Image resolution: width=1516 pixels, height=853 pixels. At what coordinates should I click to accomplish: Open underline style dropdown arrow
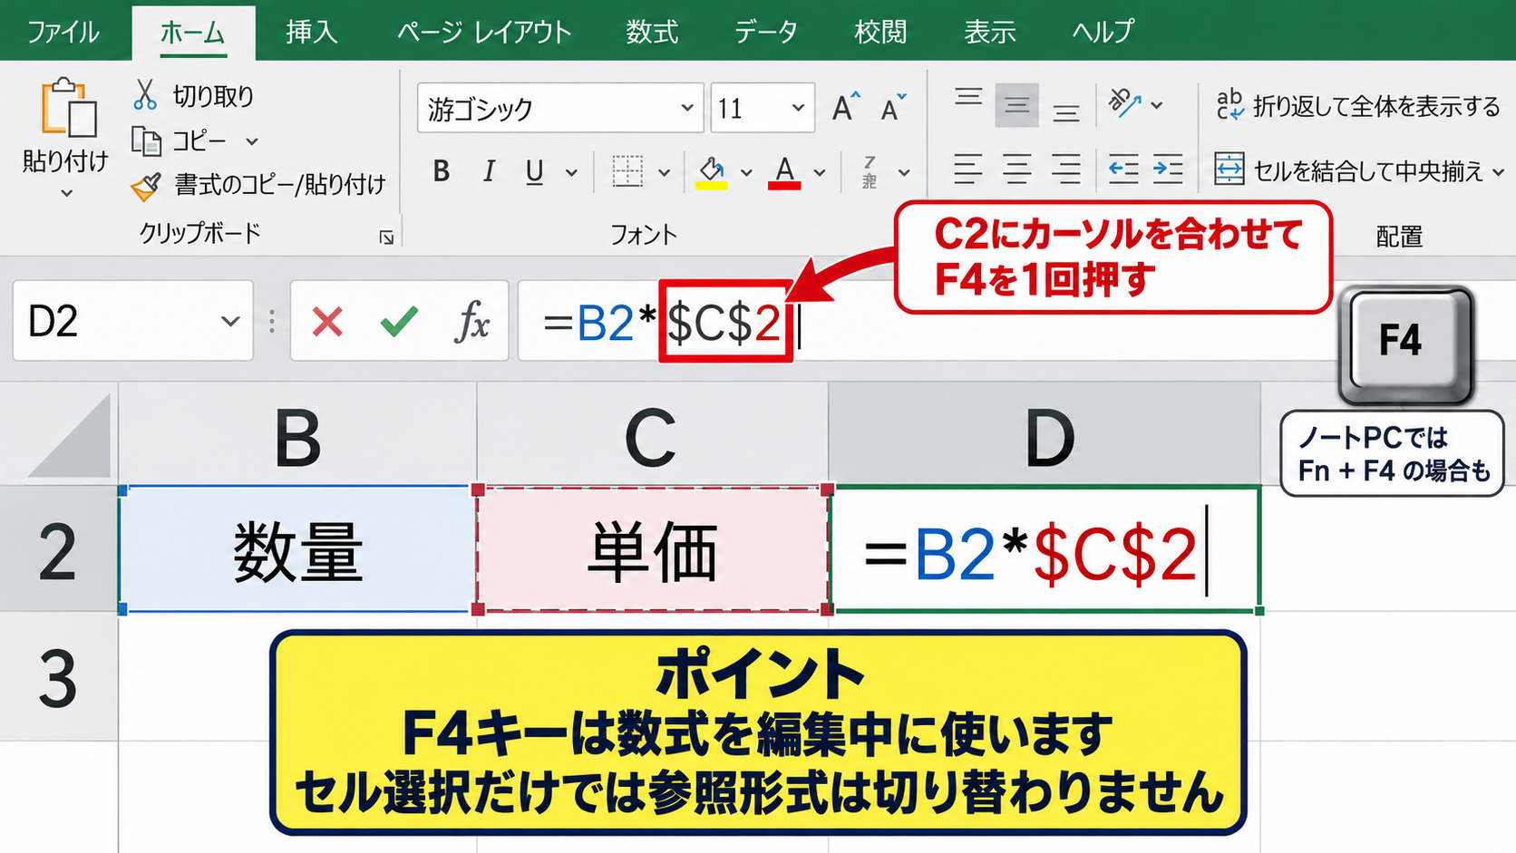pyautogui.click(x=572, y=172)
